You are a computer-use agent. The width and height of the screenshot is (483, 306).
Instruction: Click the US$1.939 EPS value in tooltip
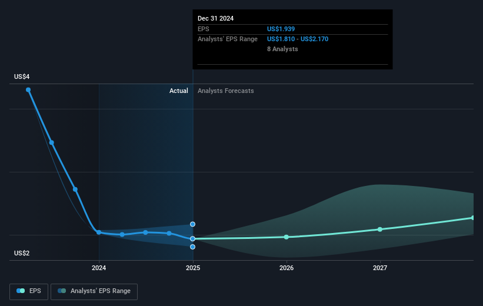[281, 29]
